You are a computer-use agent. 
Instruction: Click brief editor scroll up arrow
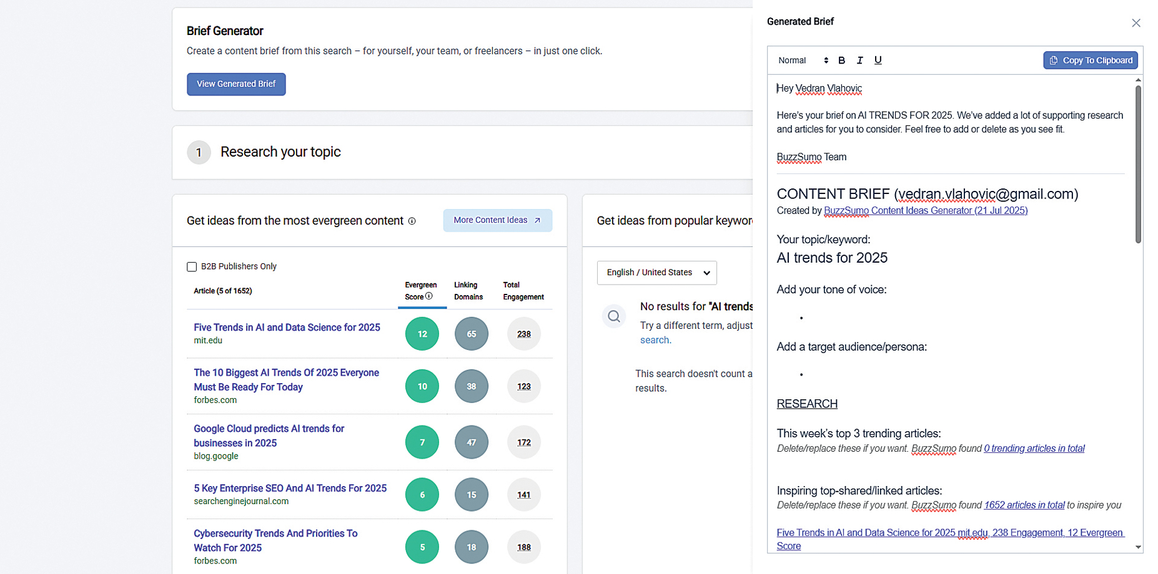point(1138,80)
